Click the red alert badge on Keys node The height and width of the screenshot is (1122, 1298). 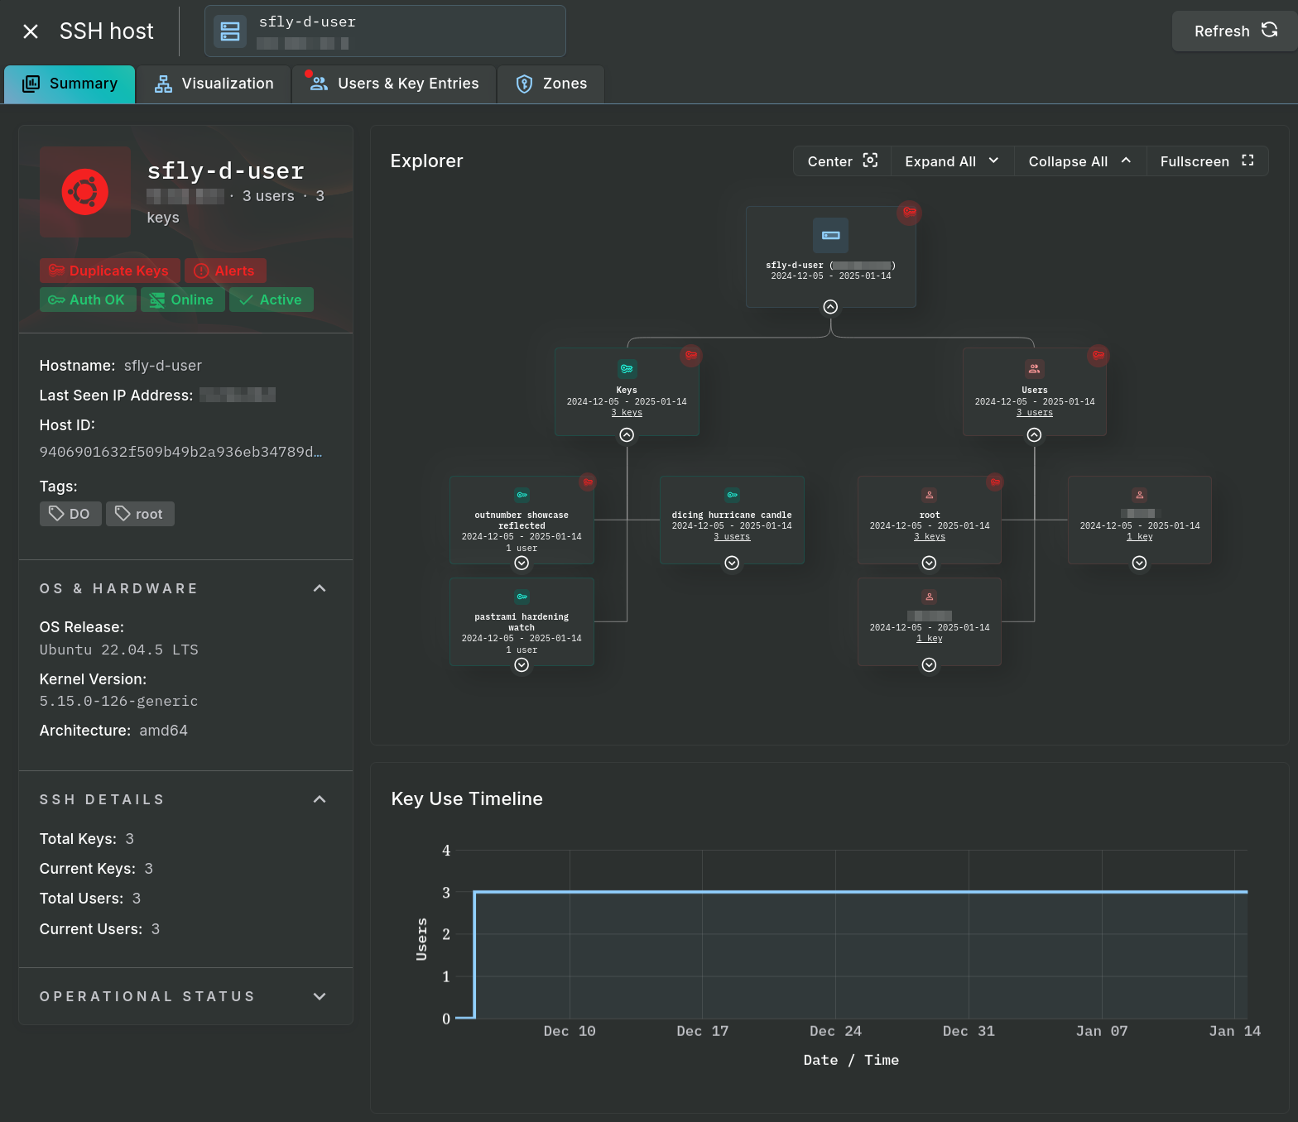pos(691,355)
